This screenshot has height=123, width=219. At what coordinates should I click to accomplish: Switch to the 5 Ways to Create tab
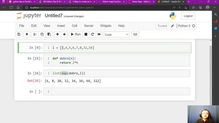(82, 2)
